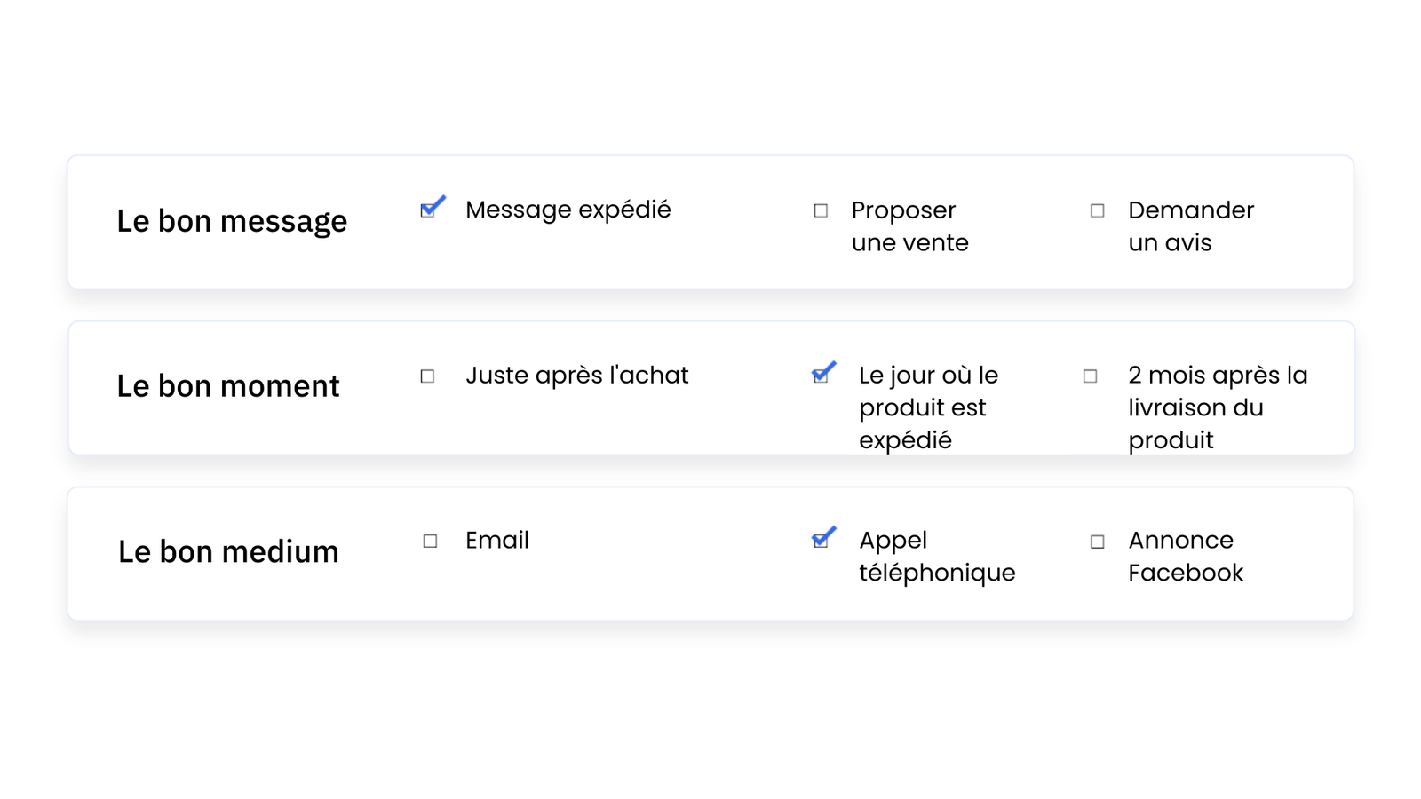
Task: Click the 'Proposer une vente' option text
Action: pos(909,226)
